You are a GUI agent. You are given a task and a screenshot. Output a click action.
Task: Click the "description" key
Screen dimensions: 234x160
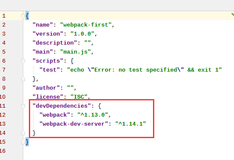pos(55,43)
